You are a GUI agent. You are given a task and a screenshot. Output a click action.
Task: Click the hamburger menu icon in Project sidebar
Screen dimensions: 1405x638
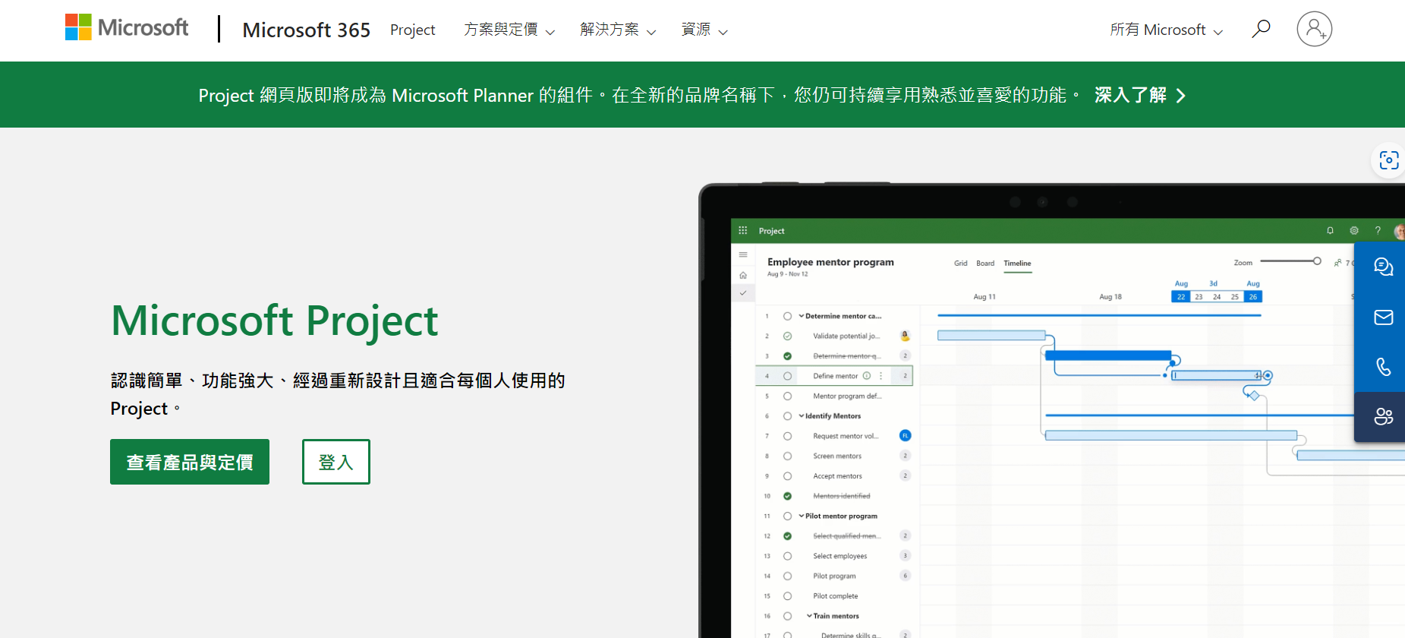743,254
